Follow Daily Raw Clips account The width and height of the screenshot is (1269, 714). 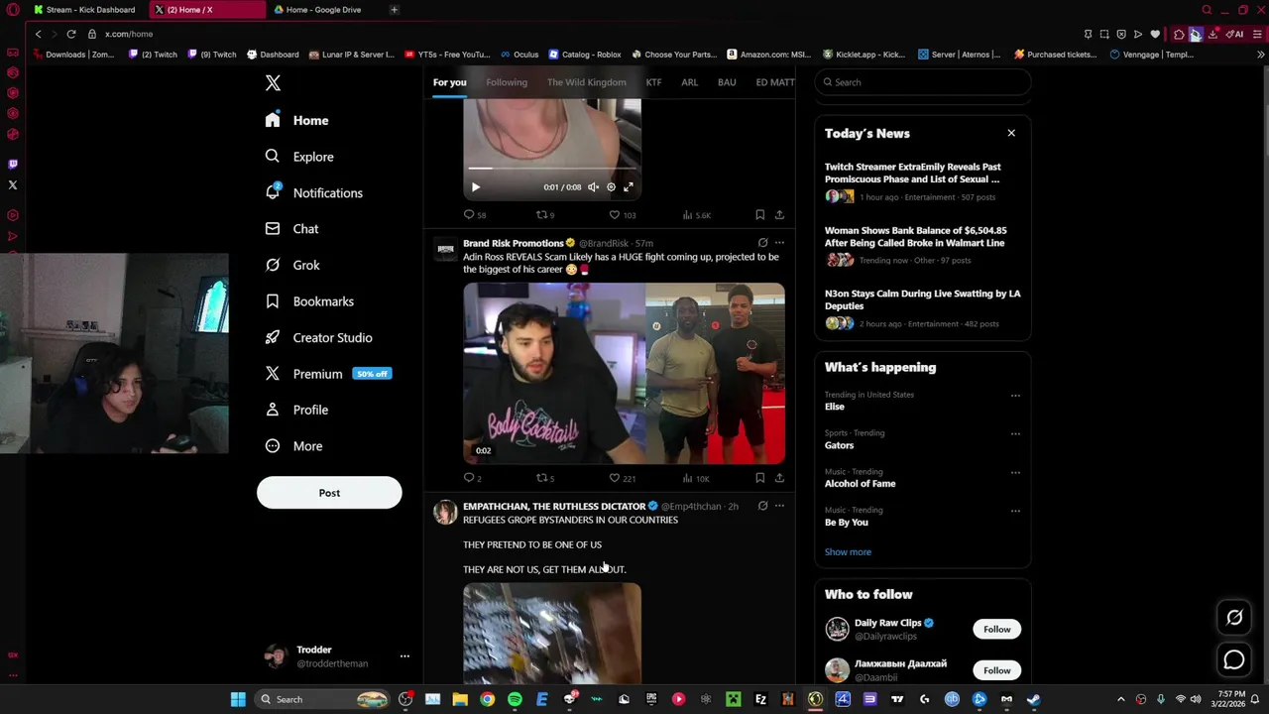point(996,629)
